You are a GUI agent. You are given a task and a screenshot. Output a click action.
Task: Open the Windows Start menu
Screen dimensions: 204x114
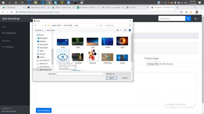click(x=3, y=3)
